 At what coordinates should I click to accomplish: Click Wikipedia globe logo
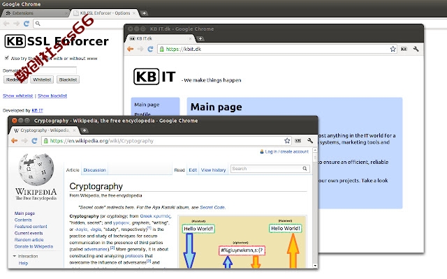36,176
